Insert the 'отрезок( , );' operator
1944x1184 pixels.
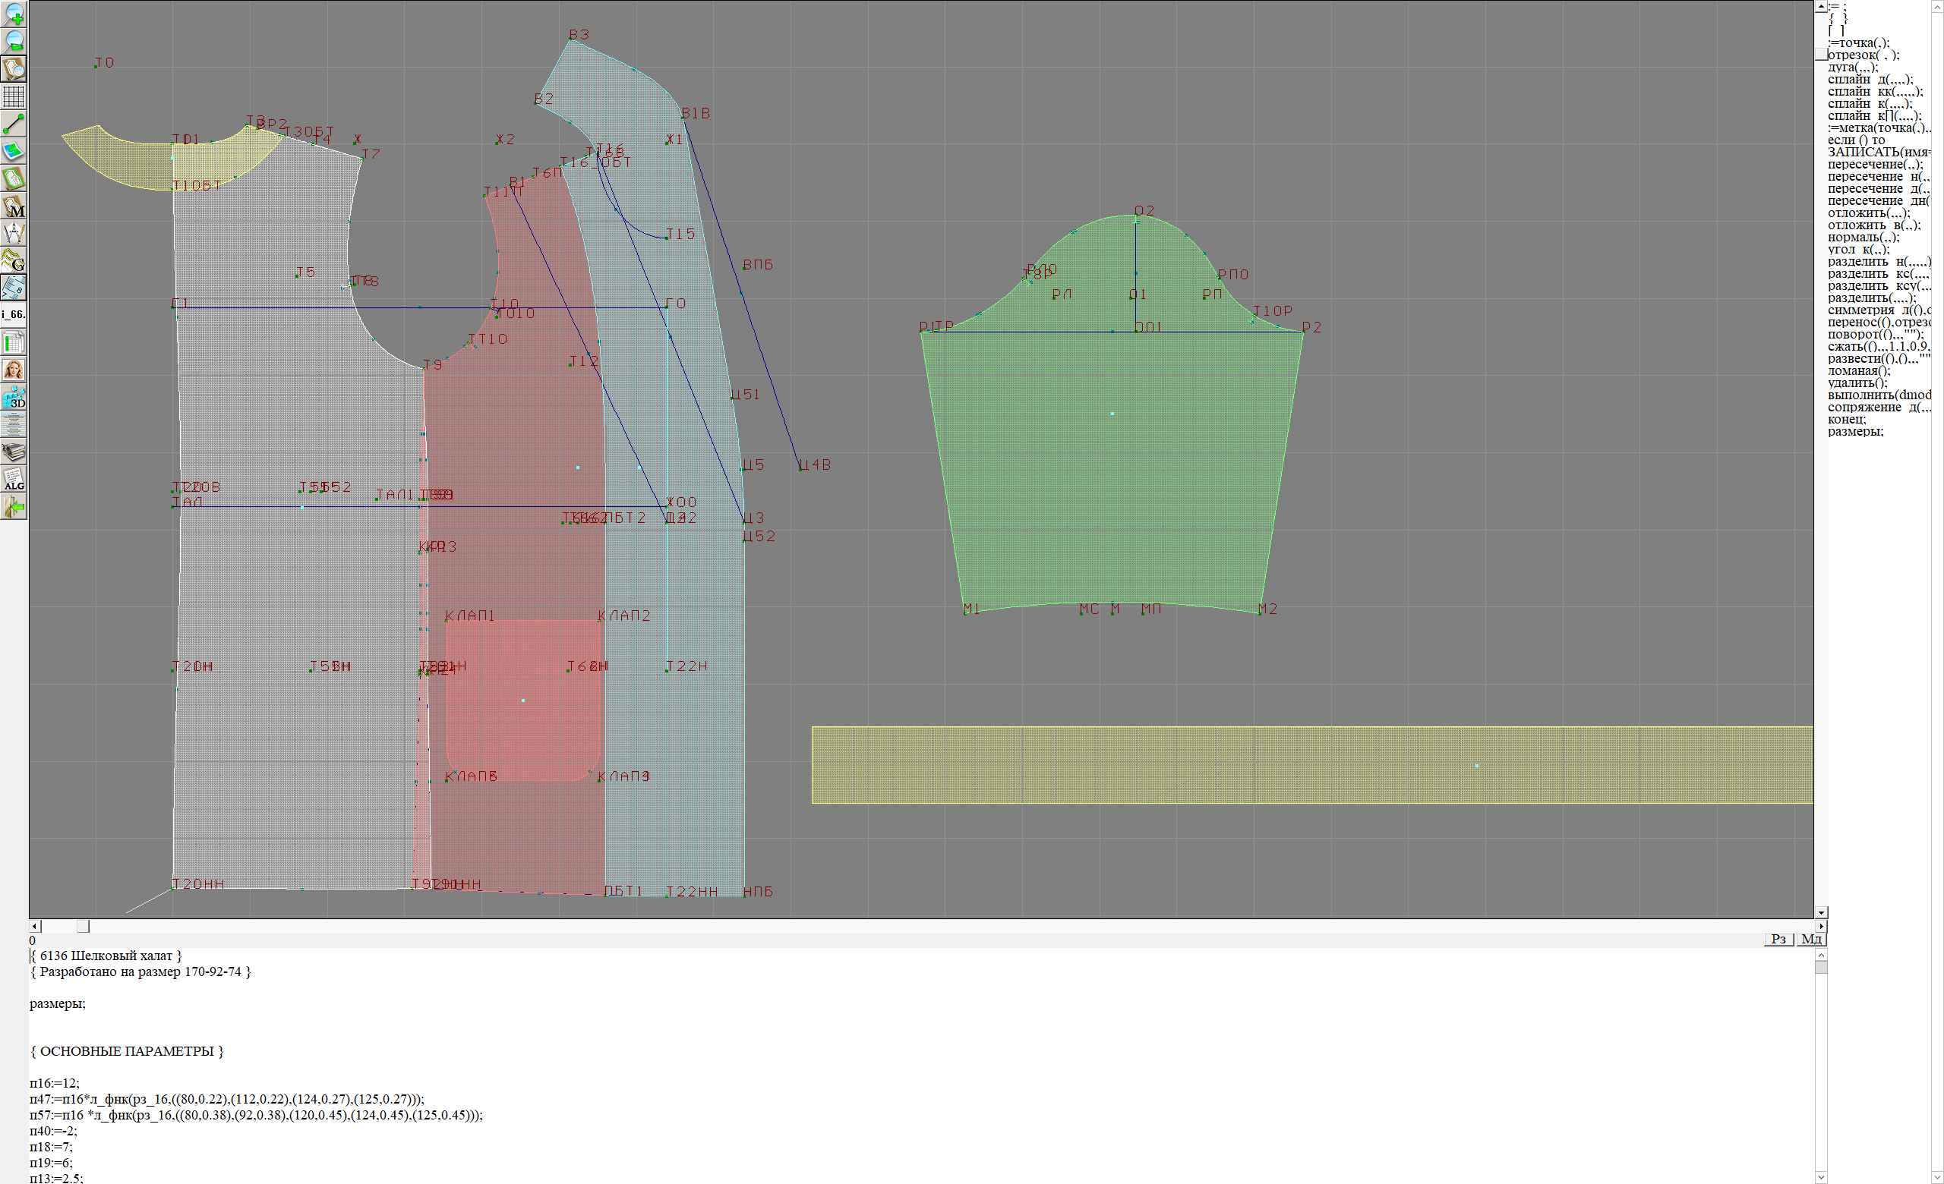coord(1863,55)
